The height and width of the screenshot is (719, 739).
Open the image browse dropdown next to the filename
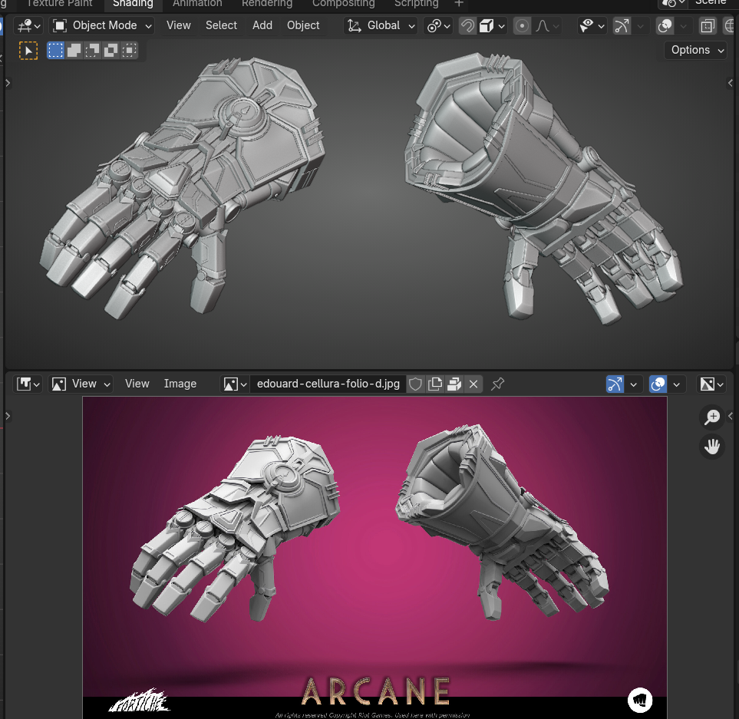point(234,384)
